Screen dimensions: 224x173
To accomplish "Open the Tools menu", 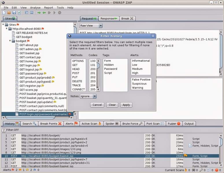I will click(x=60, y=7).
